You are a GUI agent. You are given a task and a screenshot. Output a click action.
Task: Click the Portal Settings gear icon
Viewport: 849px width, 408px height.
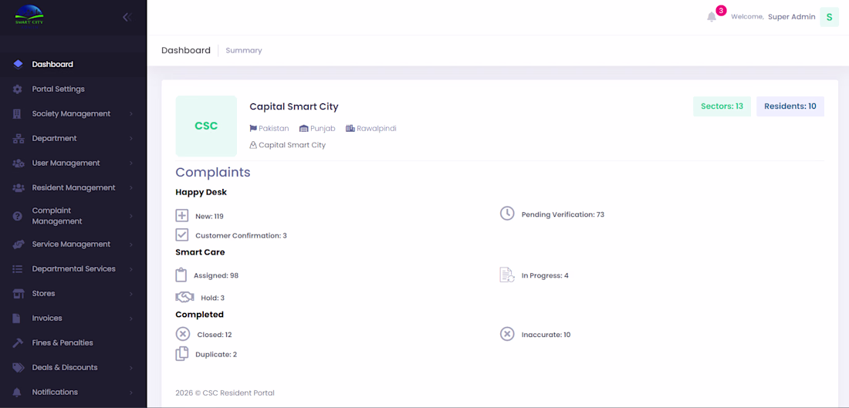tap(18, 89)
